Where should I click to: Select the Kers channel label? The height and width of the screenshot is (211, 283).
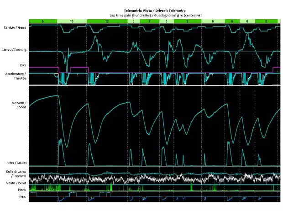click(22, 196)
